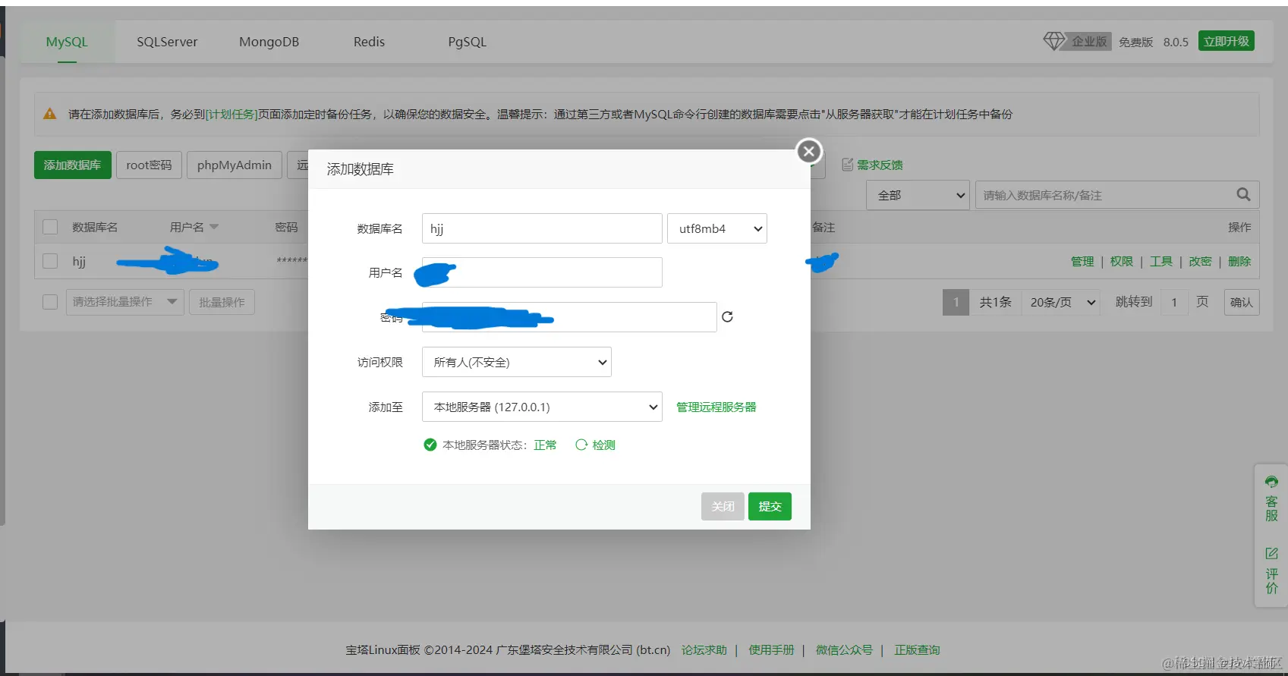1288x676 pixels.
Task: Toggle the select-all checkbox in table header
Action: click(50, 227)
